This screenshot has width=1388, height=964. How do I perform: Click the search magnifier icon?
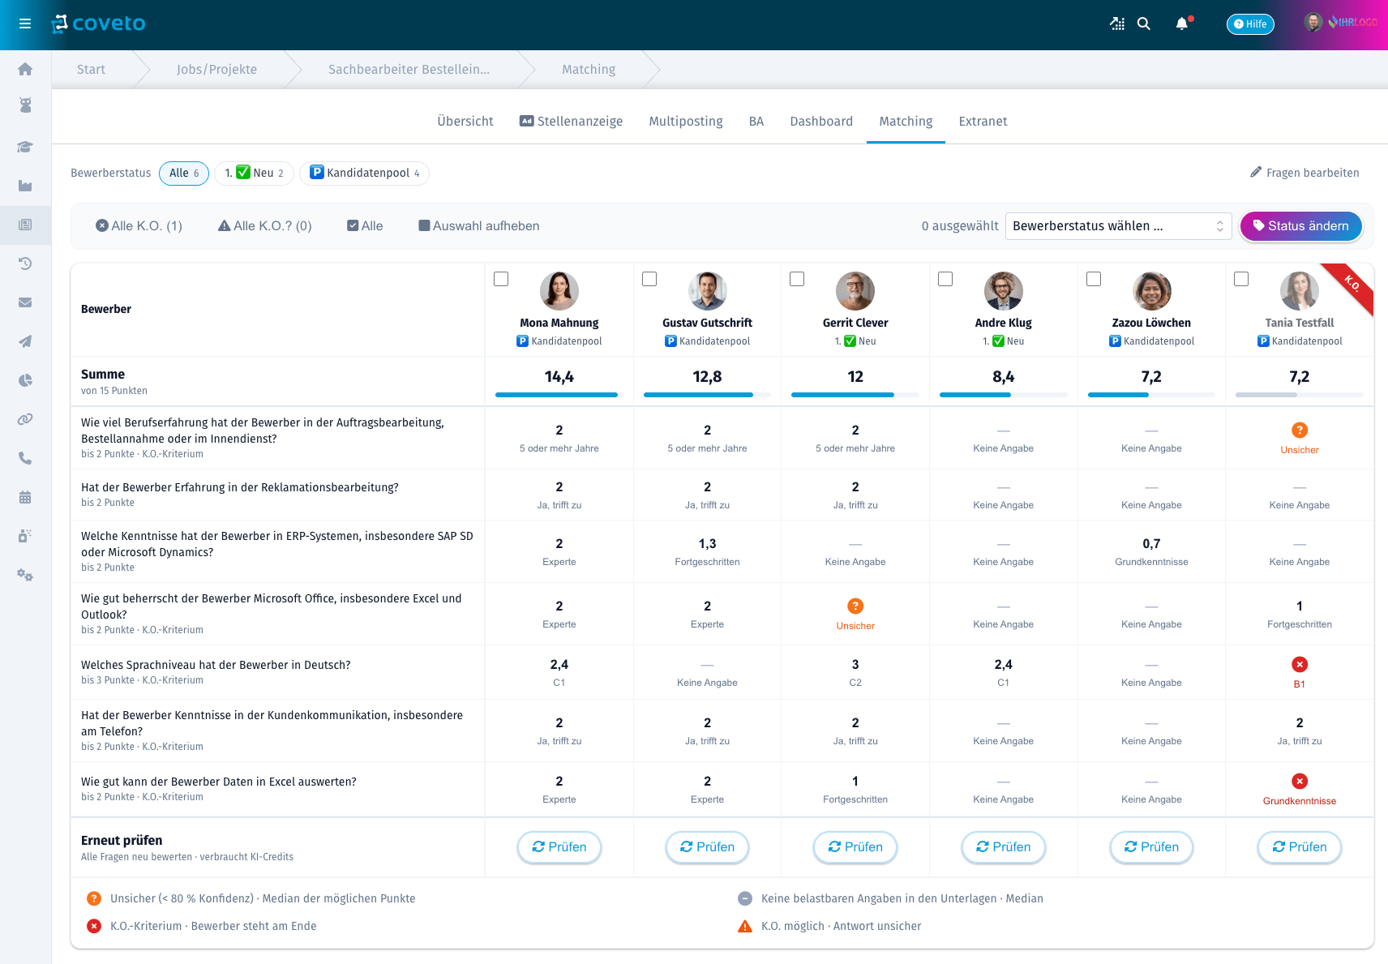[x=1144, y=24]
